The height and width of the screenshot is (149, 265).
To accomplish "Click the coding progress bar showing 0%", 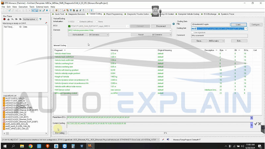I will [165, 133].
